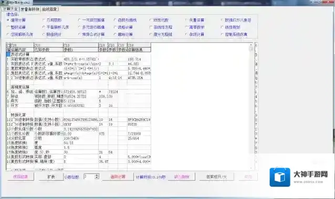
Task: Click the result cell 25/864
Action: coord(139,138)
